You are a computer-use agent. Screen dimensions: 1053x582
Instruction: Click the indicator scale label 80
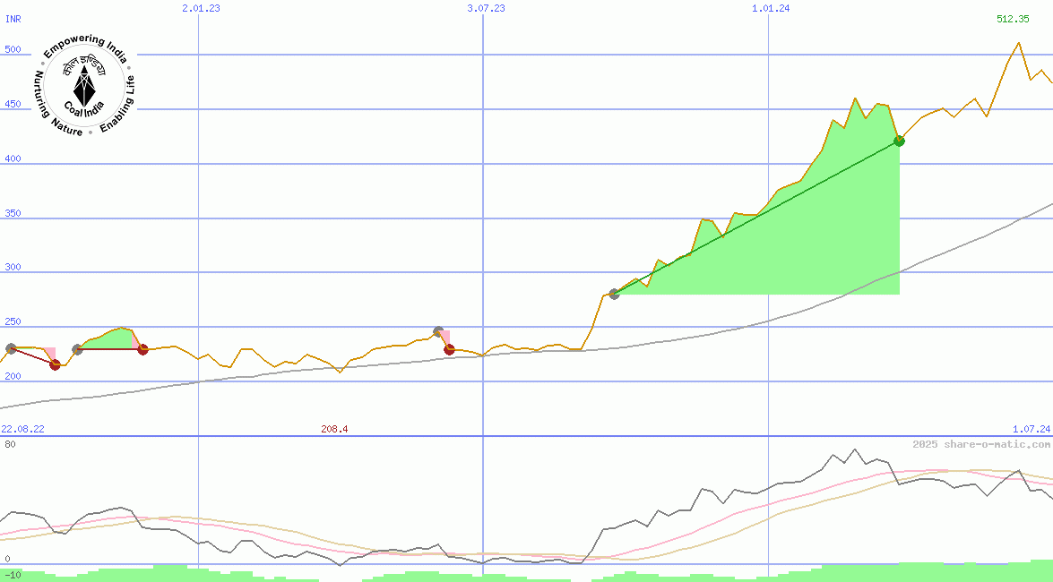point(10,444)
